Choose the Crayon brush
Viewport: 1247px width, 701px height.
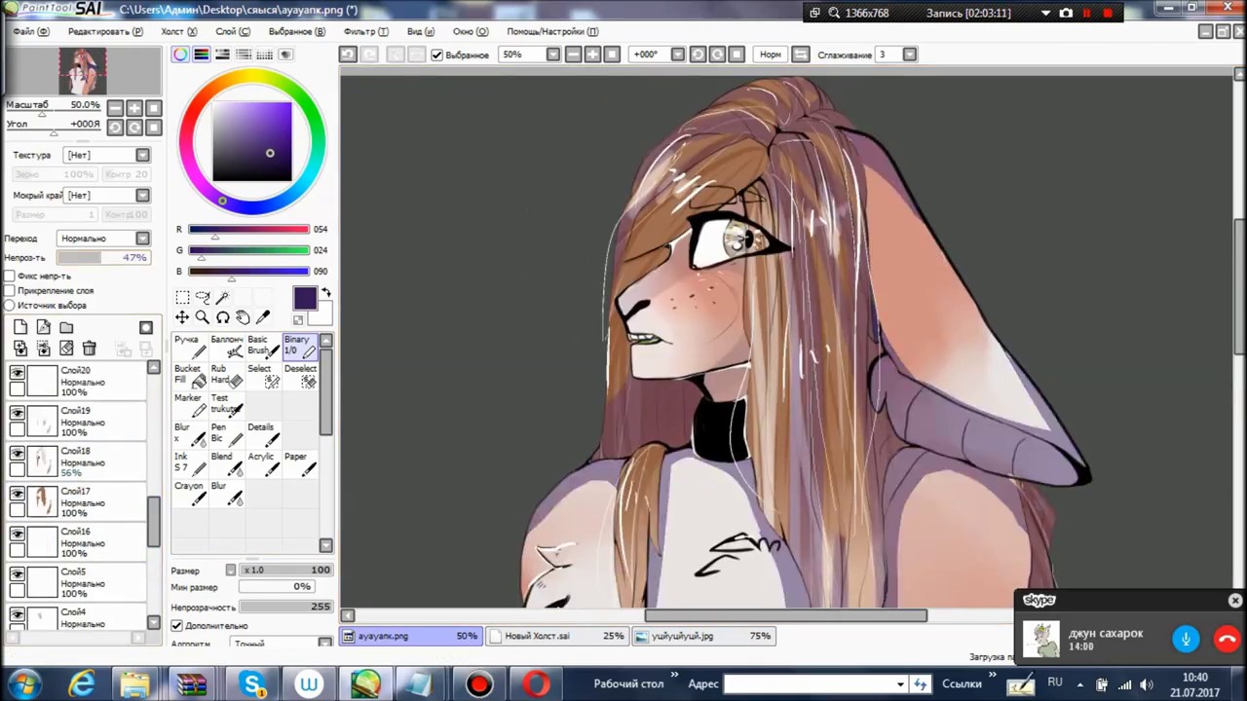(x=190, y=493)
